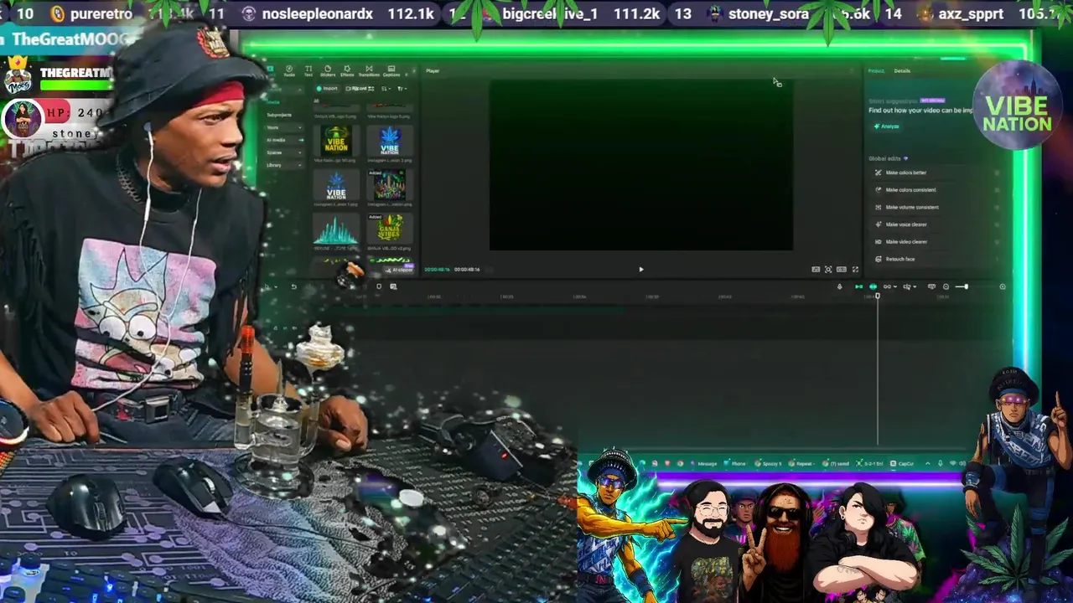Click the timeline cover icon left of zoom out
Viewport: 1073px width, 603px height.
pos(931,286)
